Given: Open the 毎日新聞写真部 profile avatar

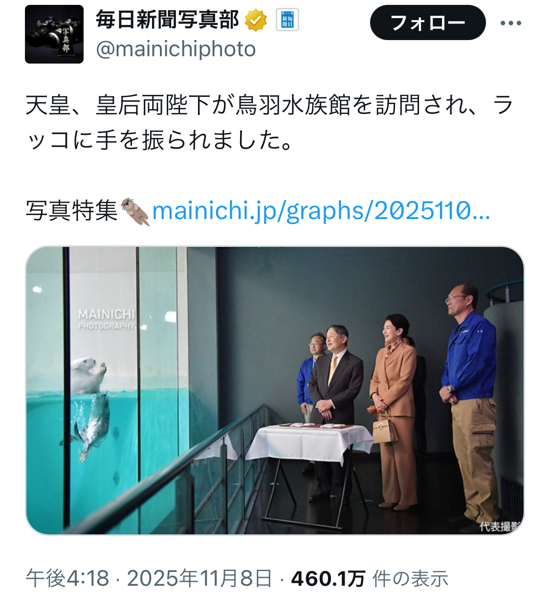Looking at the screenshot, I should point(54,34).
